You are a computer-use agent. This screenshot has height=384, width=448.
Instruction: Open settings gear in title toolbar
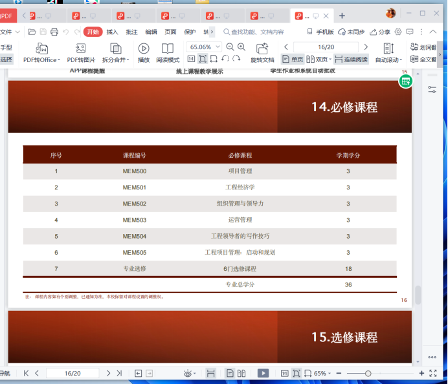398,32
